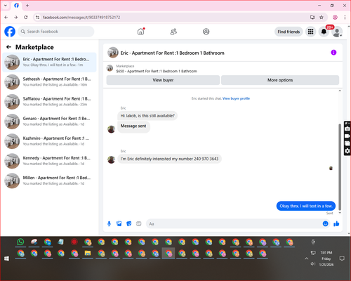Click Eric's avatar beside his phone number message
351x281 pixels.
(111, 159)
